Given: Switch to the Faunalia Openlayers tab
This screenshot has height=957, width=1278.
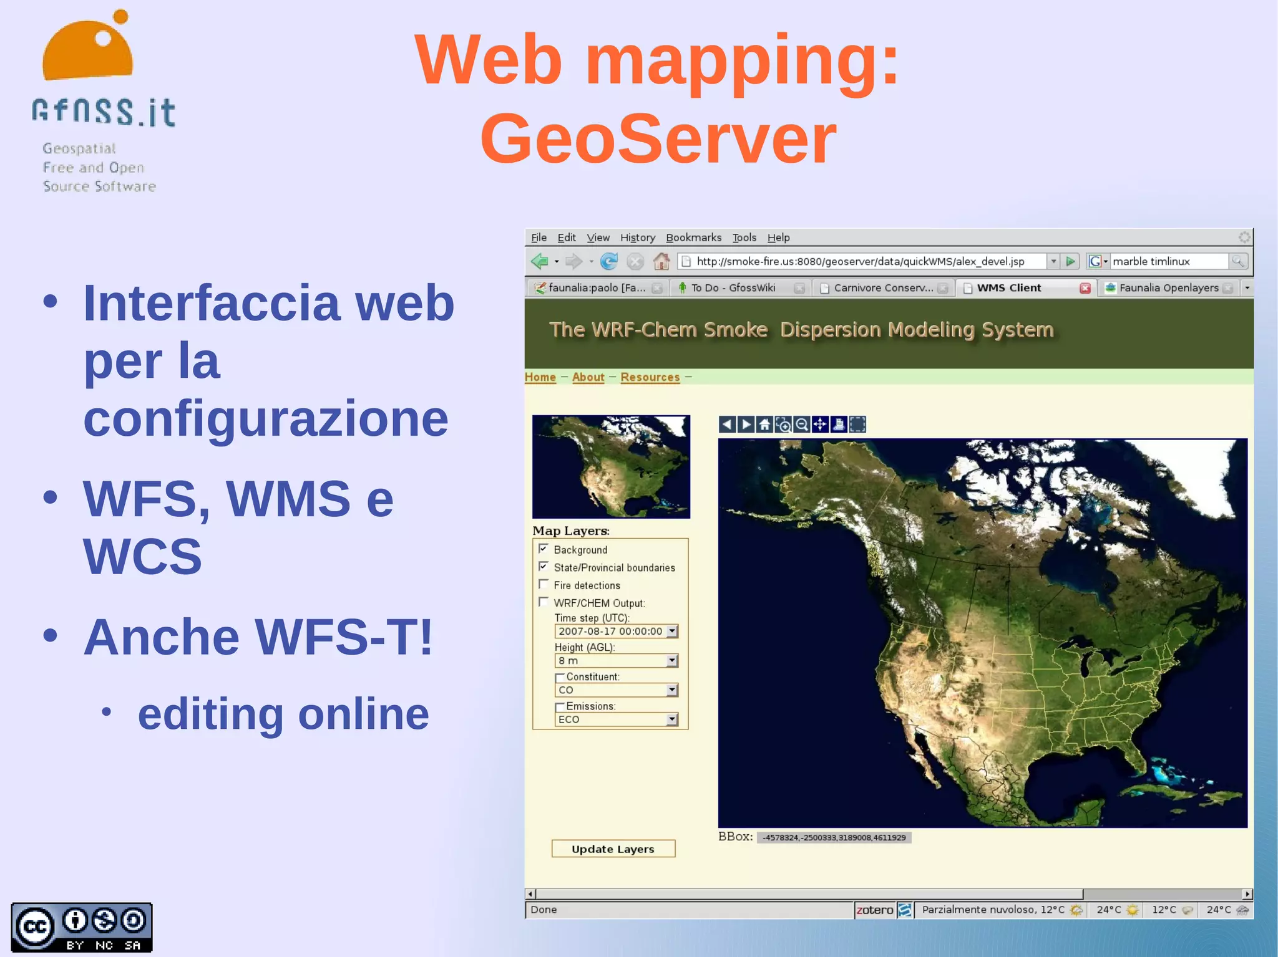Looking at the screenshot, I should (1169, 288).
